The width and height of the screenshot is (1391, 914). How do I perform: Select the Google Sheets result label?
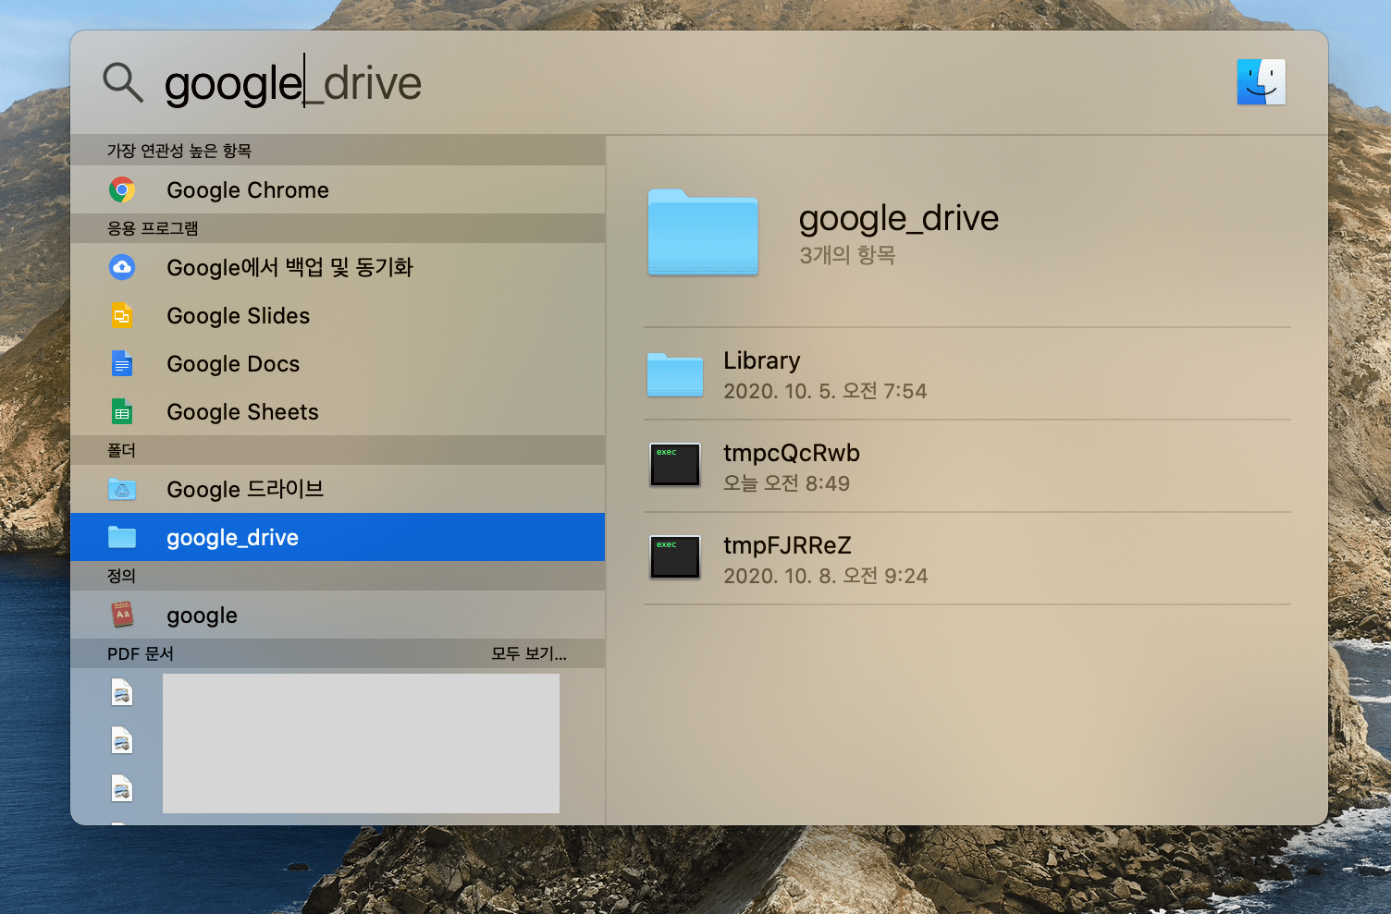click(242, 411)
